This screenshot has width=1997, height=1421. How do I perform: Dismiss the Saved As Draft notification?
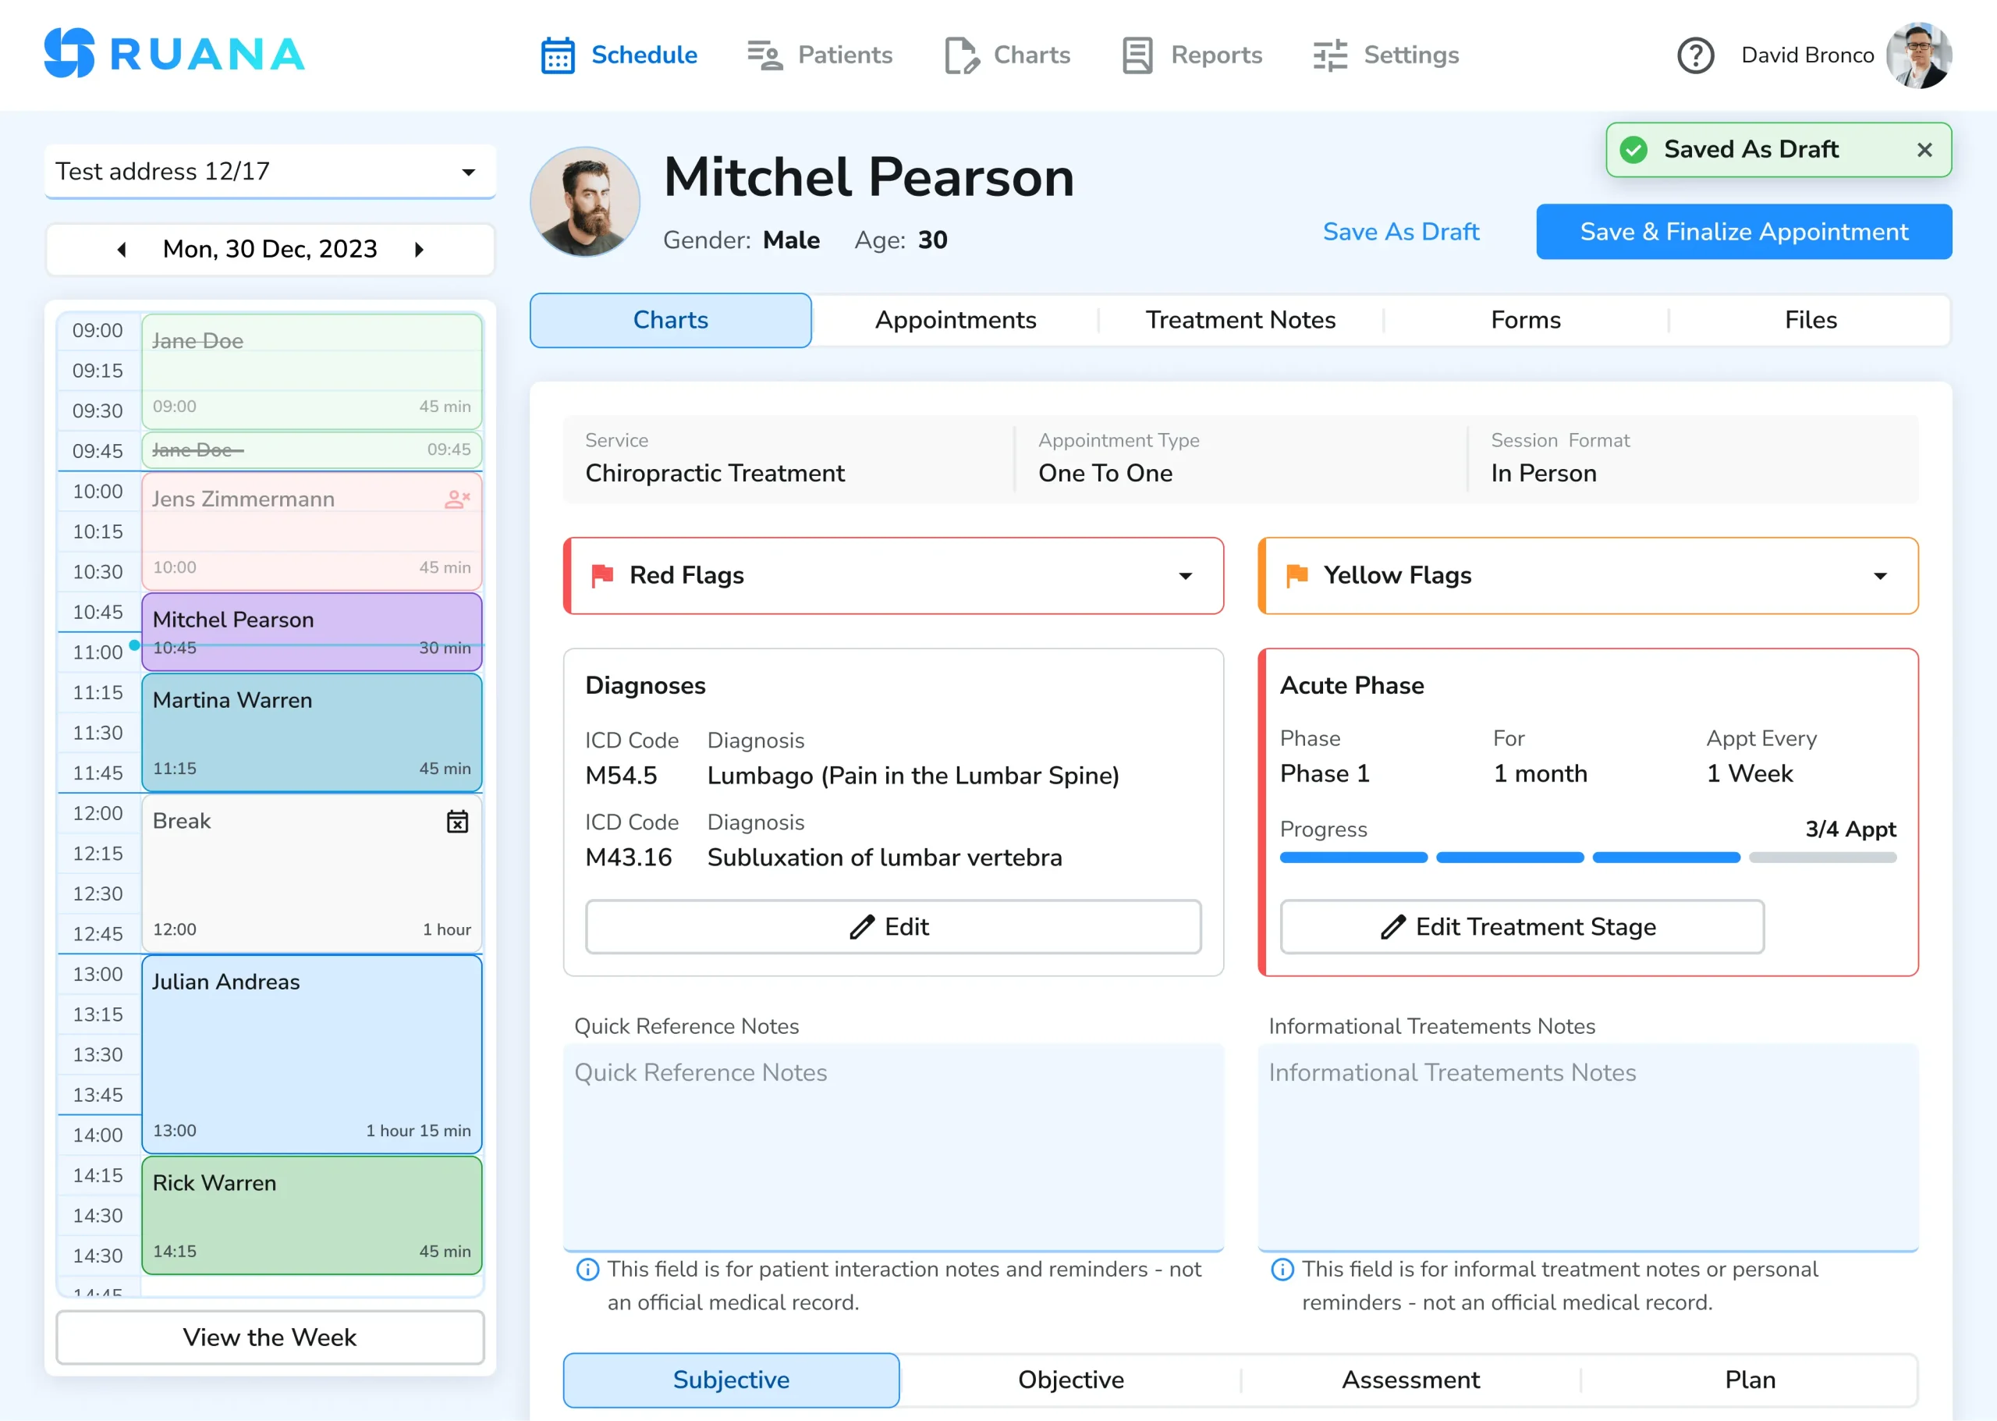tap(1924, 150)
